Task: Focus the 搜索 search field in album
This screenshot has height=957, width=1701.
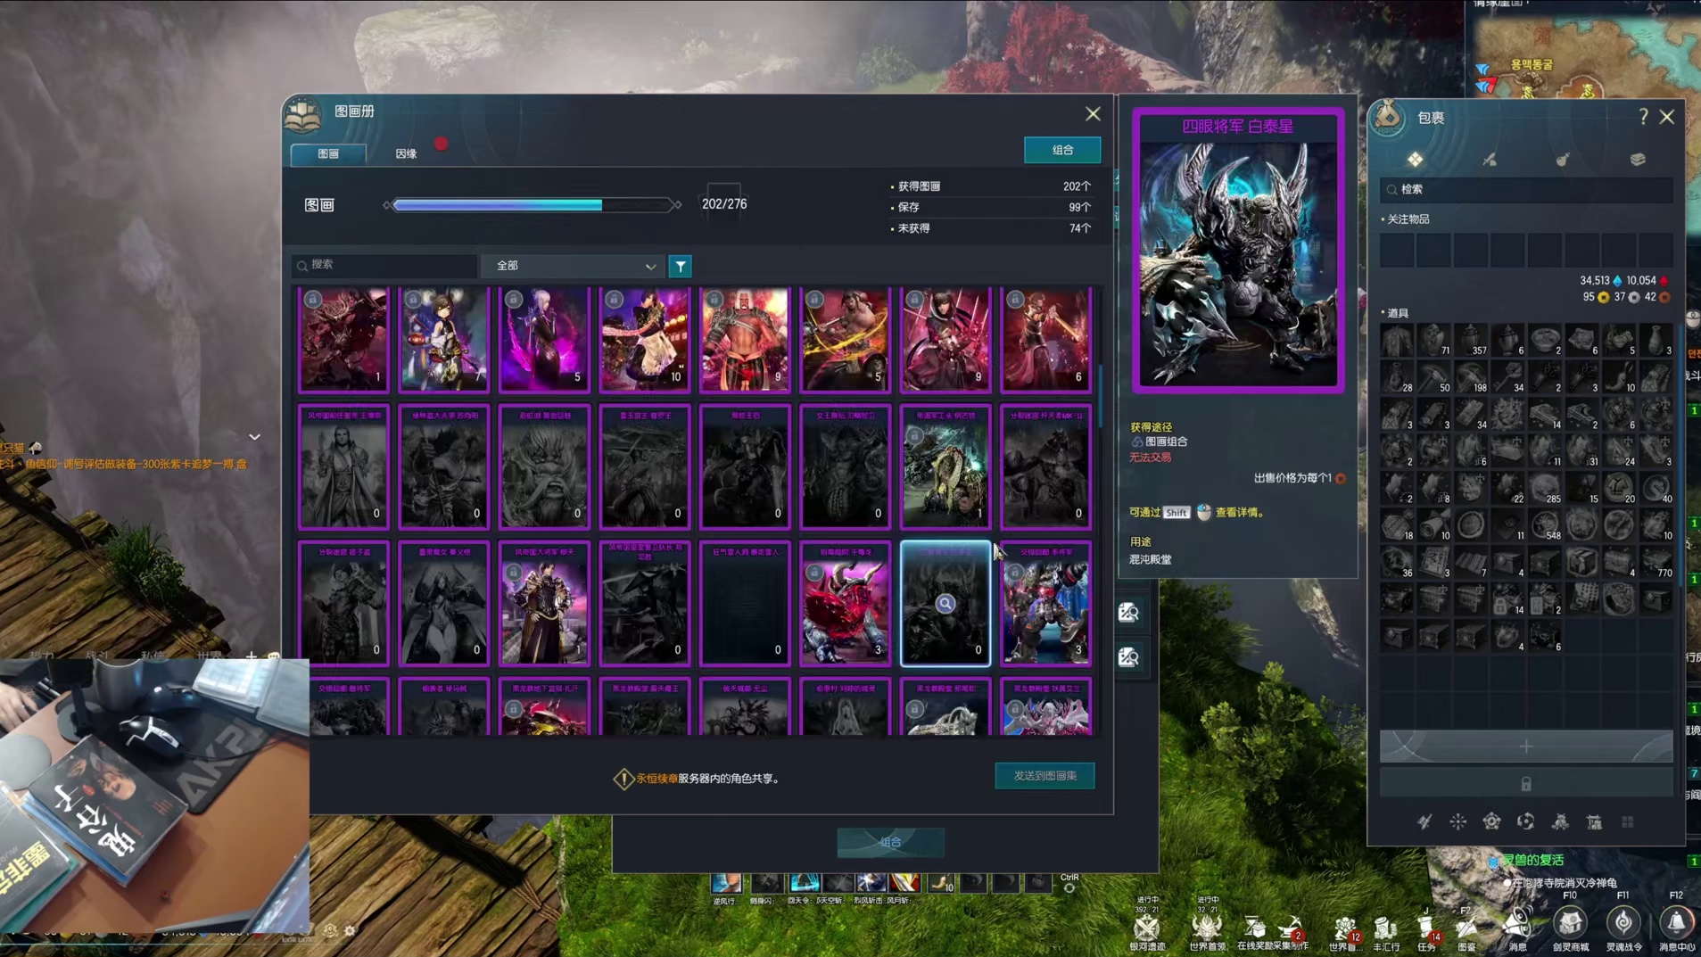Action: click(x=384, y=265)
